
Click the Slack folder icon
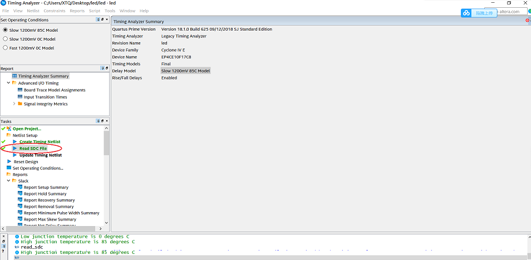click(14, 181)
